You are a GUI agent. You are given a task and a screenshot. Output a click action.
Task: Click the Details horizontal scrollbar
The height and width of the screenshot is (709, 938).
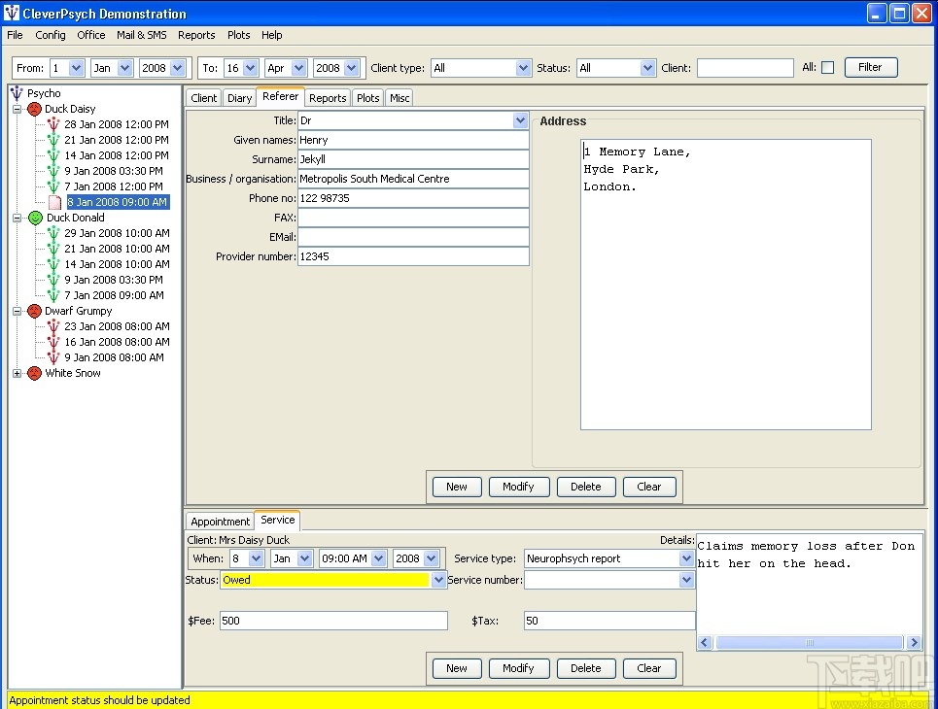coord(808,643)
